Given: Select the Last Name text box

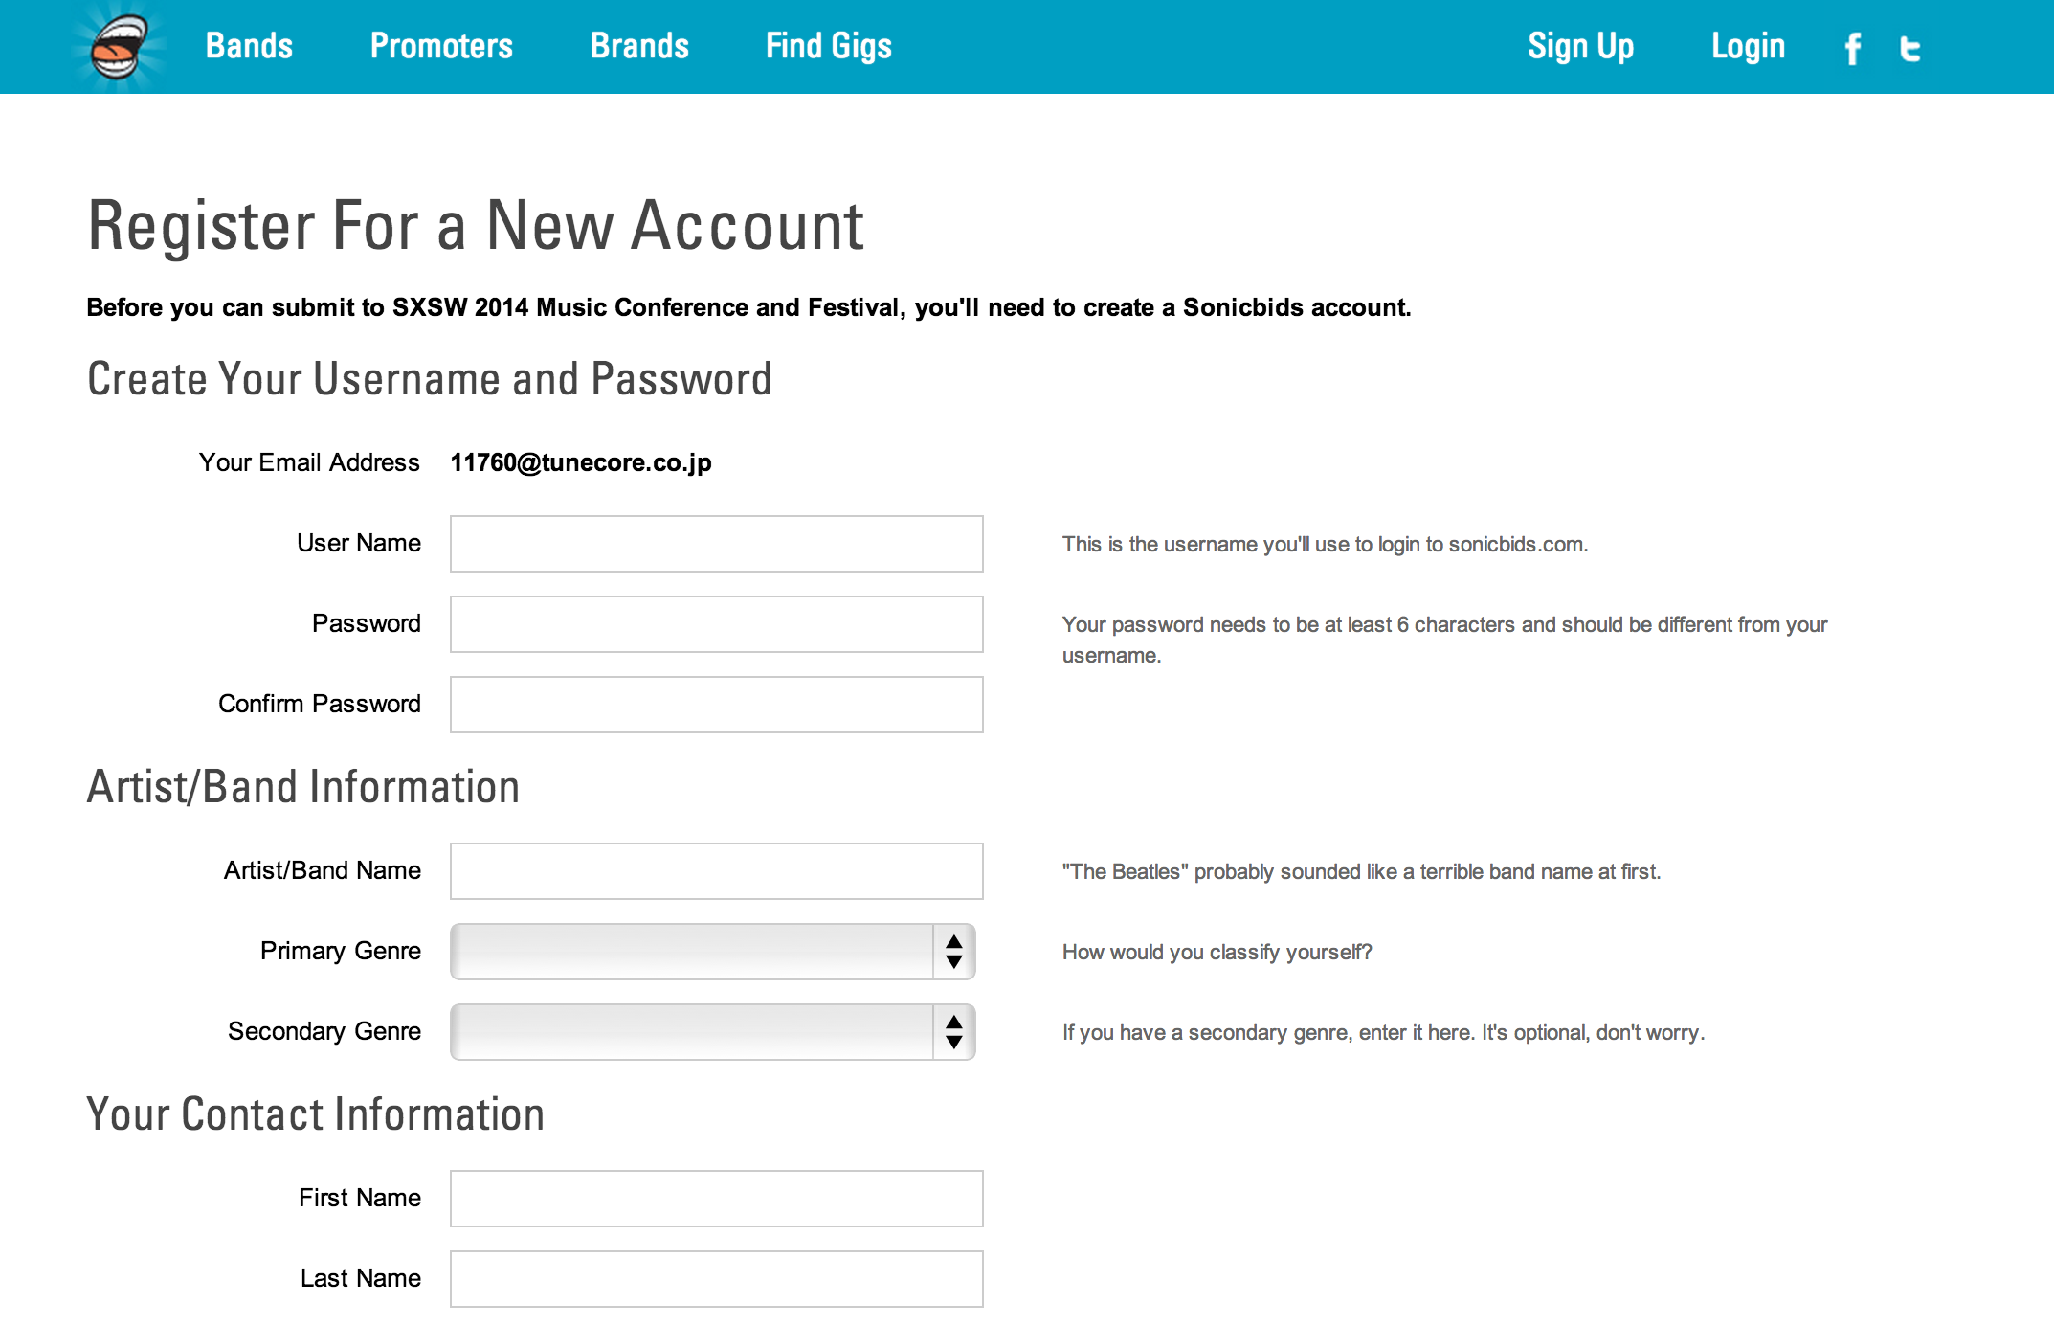Looking at the screenshot, I should 716,1279.
